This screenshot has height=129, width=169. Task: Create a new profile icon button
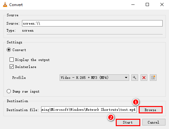(x=153, y=78)
